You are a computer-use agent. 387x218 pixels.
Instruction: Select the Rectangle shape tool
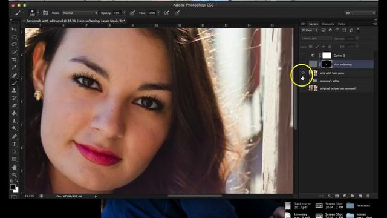pyautogui.click(x=14, y=159)
